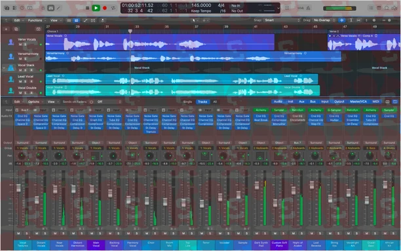Open the Snap mode dropdown showing Smart
Image resolution: width=401 pixels, height=251 pixels.
(x=282, y=20)
